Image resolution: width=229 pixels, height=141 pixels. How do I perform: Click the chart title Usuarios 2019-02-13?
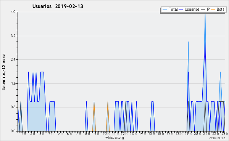click(58, 6)
